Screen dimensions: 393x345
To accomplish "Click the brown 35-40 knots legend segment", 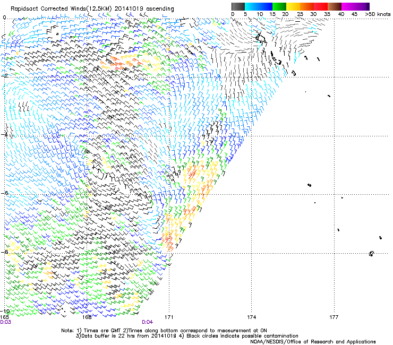I will point(335,6).
